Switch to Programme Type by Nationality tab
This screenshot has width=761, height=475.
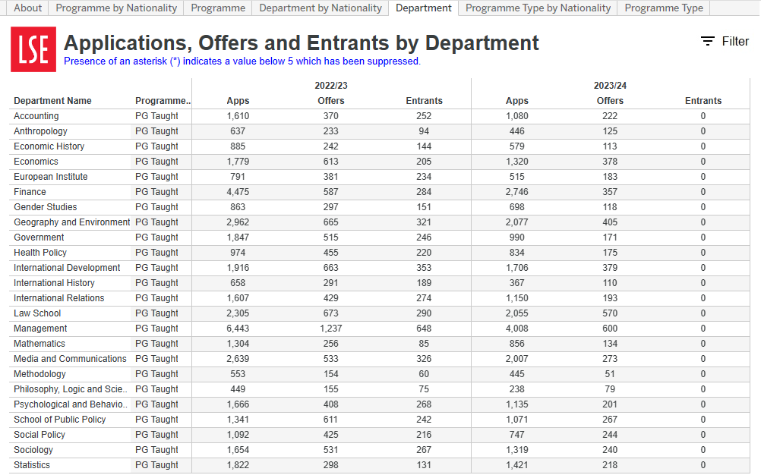[x=538, y=8]
